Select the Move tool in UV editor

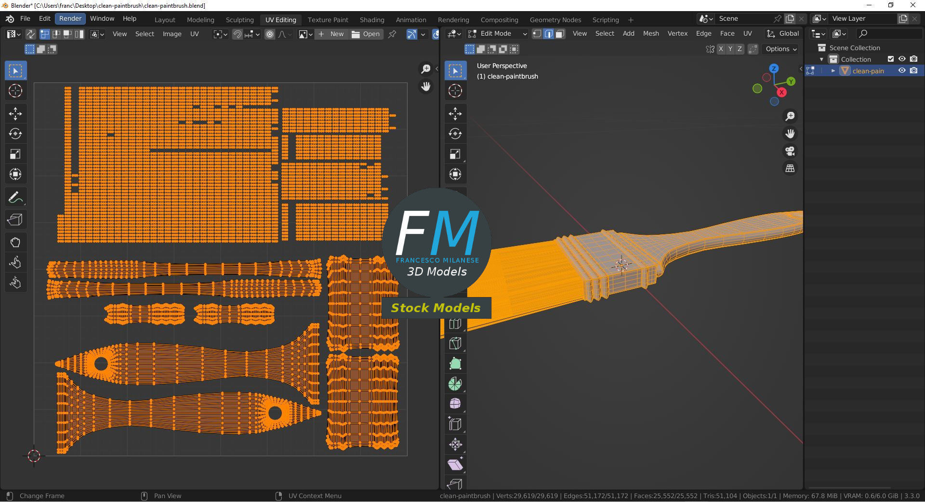coord(15,114)
